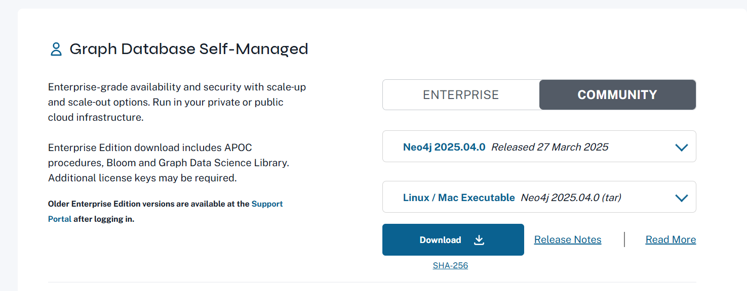Viewport: 747px width, 291px height.
Task: Expand the Linux / Mac Executable dropdown
Action: pyautogui.click(x=459, y=198)
